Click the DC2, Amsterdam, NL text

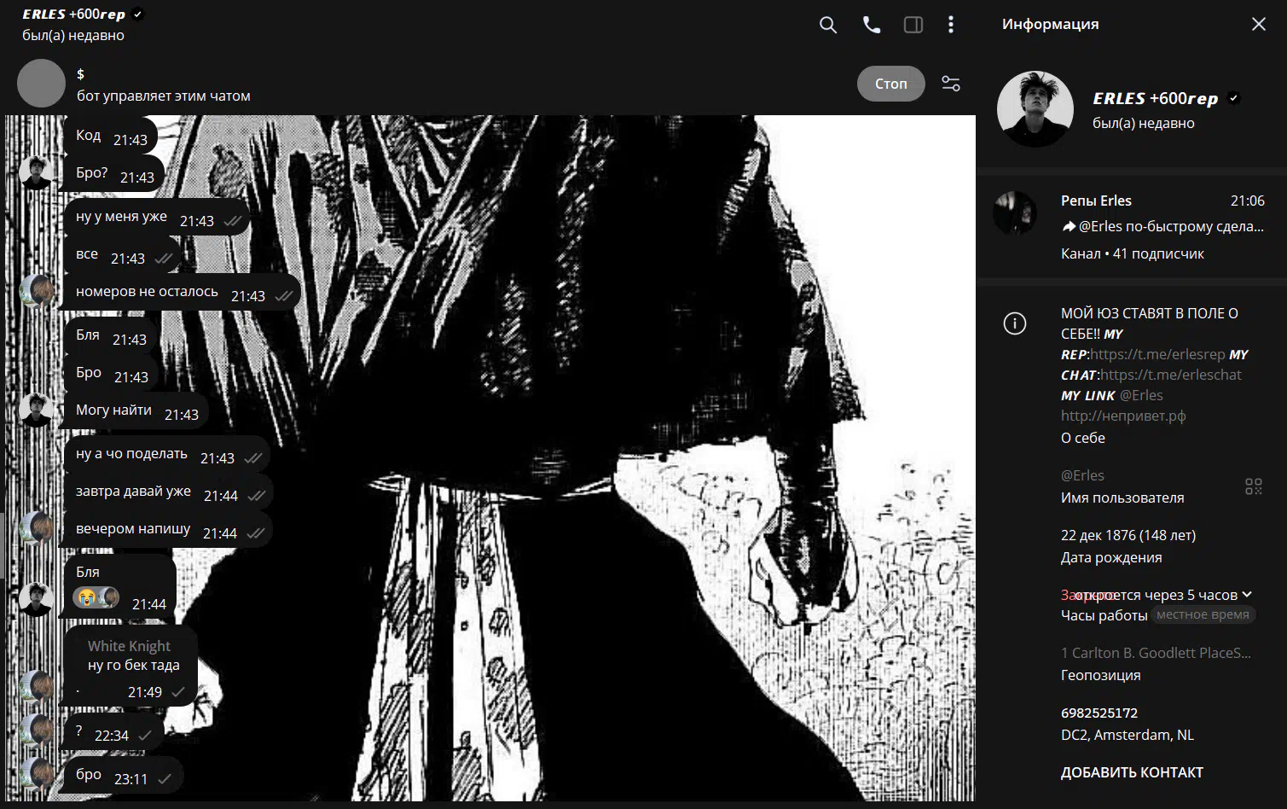pyautogui.click(x=1128, y=735)
